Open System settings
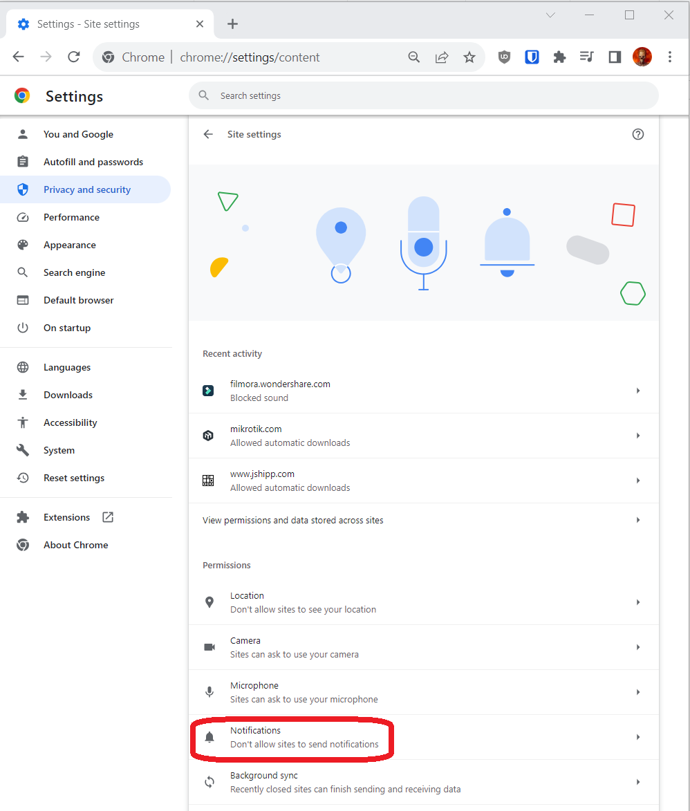 click(85, 451)
